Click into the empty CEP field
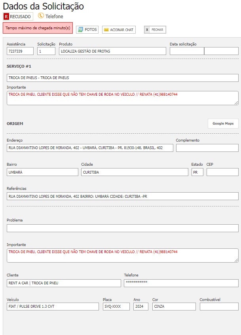This screenshot has width=241, height=335. point(222,172)
